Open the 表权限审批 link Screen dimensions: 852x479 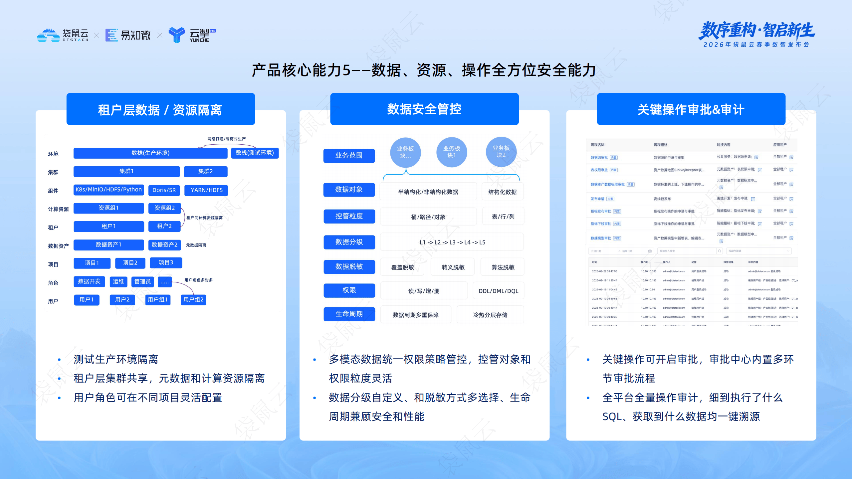[599, 170]
